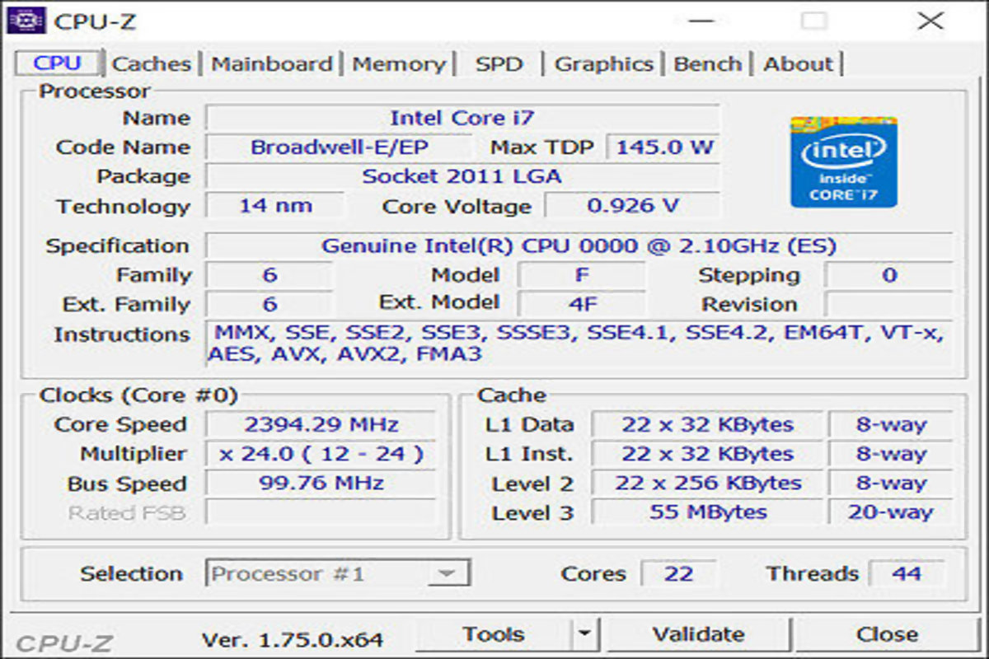Click the L1 Inst. size 22 x 32 KBytes
Screen dimensions: 989x659
pos(707,454)
